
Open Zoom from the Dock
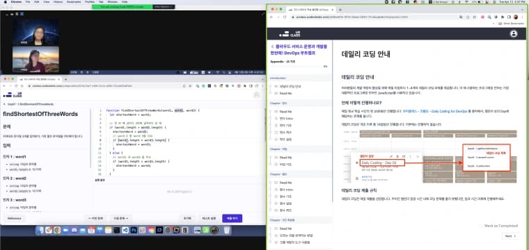tap(66, 231)
